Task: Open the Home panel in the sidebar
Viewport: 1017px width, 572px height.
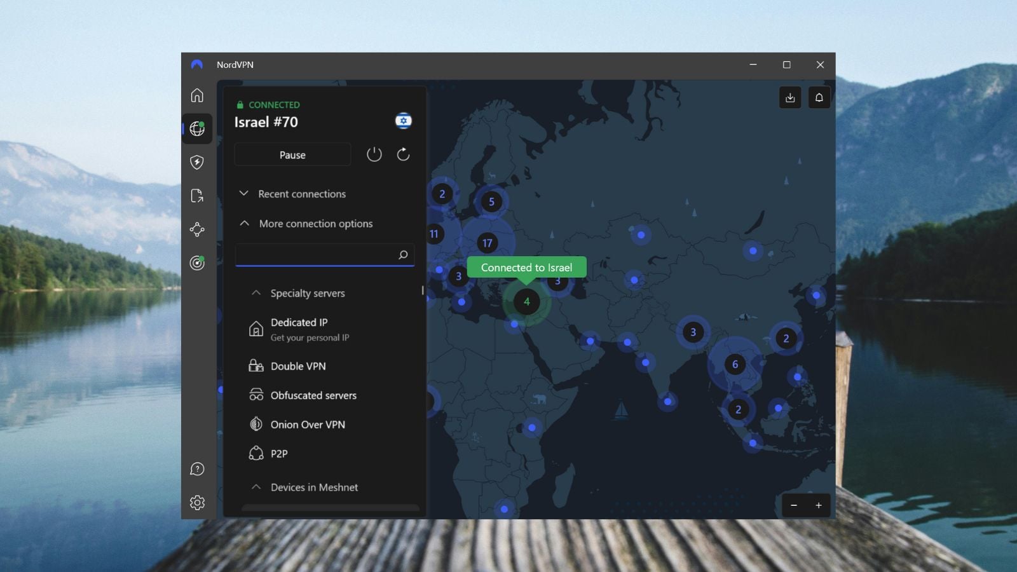Action: tap(197, 95)
